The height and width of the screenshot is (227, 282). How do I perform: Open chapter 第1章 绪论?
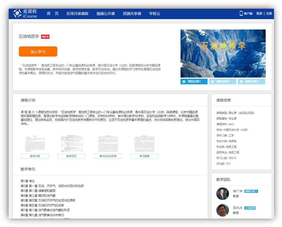(28, 181)
